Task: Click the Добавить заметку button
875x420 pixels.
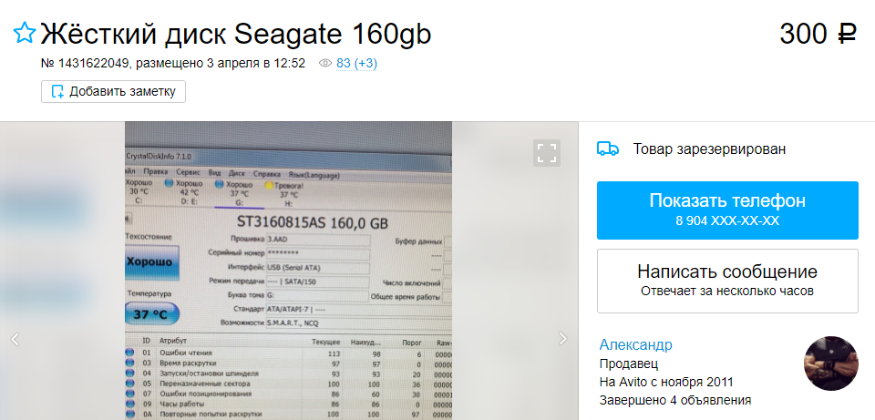Action: 113,91
